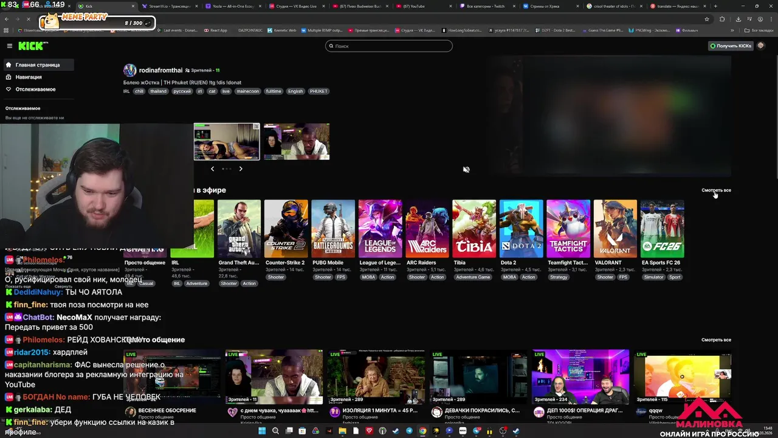778x438 pixels.
Task: Open the Kick hamburger sidebar menu
Action: tap(9, 46)
